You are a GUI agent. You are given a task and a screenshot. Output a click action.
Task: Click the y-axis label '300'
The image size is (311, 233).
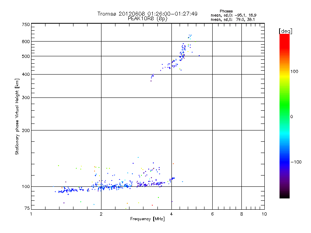pos(26,98)
